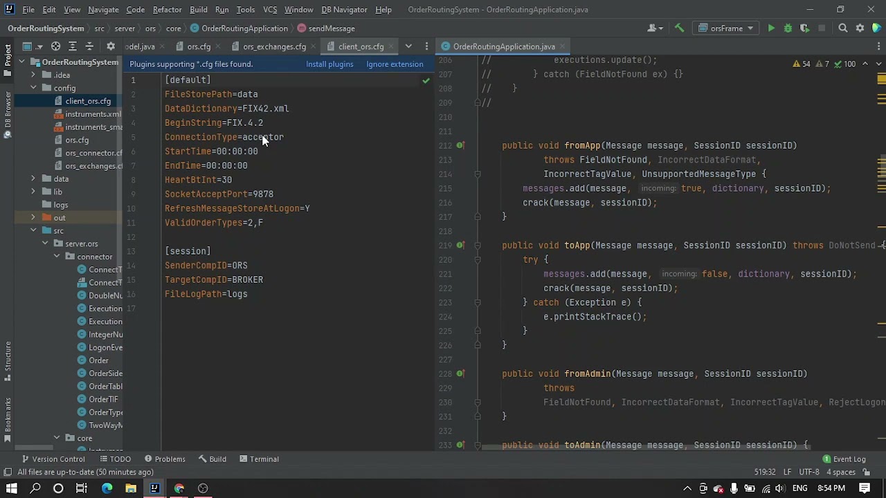Open Project panel options gear
Screen dimensions: 886x498
point(111,46)
